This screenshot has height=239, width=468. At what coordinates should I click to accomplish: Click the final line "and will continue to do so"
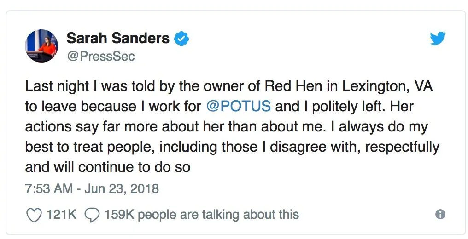(107, 167)
